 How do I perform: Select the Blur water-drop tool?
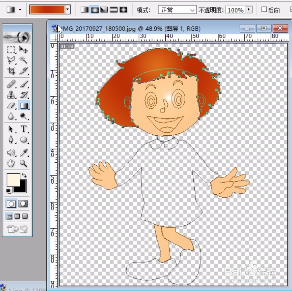tap(11, 116)
